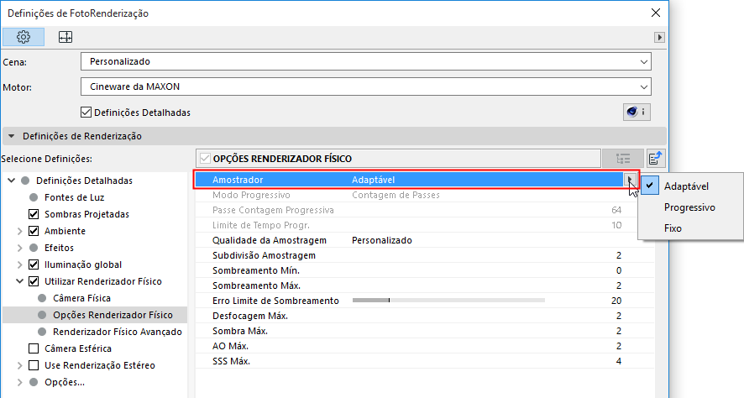
Task: Open the Amostrador options arrow
Action: point(630,180)
